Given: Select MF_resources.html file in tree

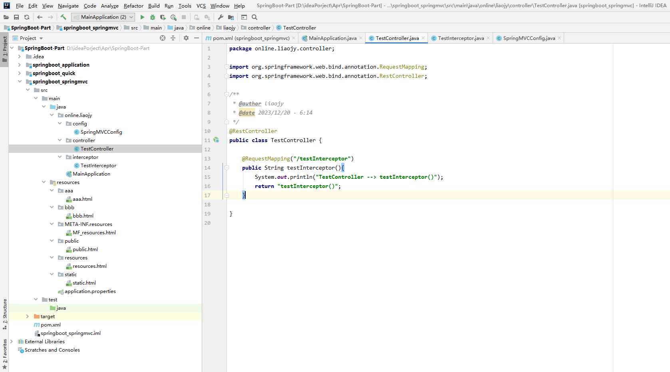Looking at the screenshot, I should [91, 232].
